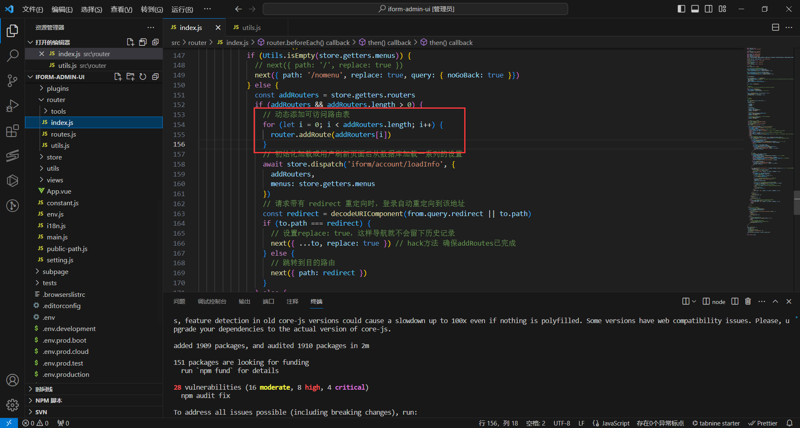Open the Extensions view
This screenshot has height=428, width=800.
point(13,131)
